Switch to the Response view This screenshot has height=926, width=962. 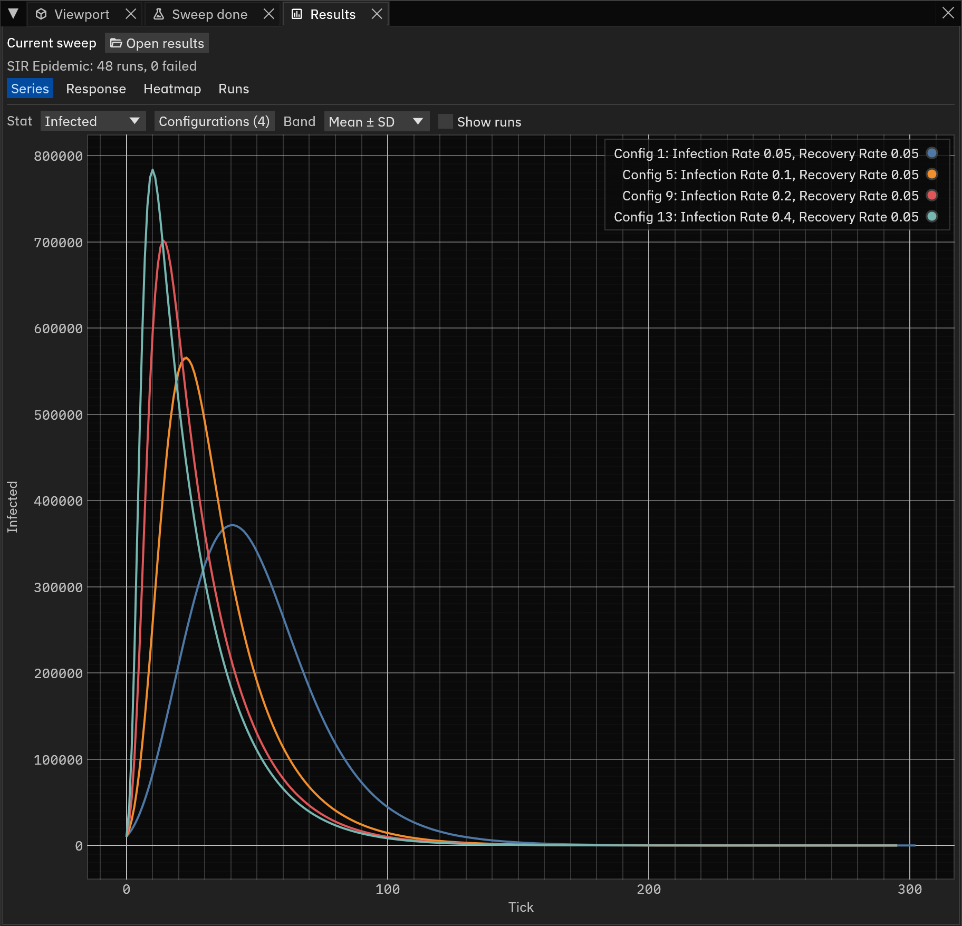[96, 89]
